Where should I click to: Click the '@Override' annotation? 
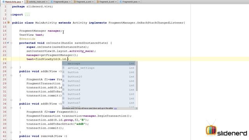[x=27, y=39]
